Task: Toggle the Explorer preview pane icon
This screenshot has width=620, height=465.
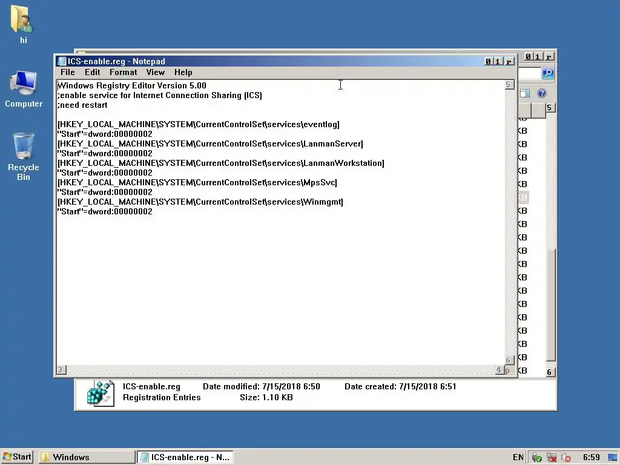Action: point(525,93)
